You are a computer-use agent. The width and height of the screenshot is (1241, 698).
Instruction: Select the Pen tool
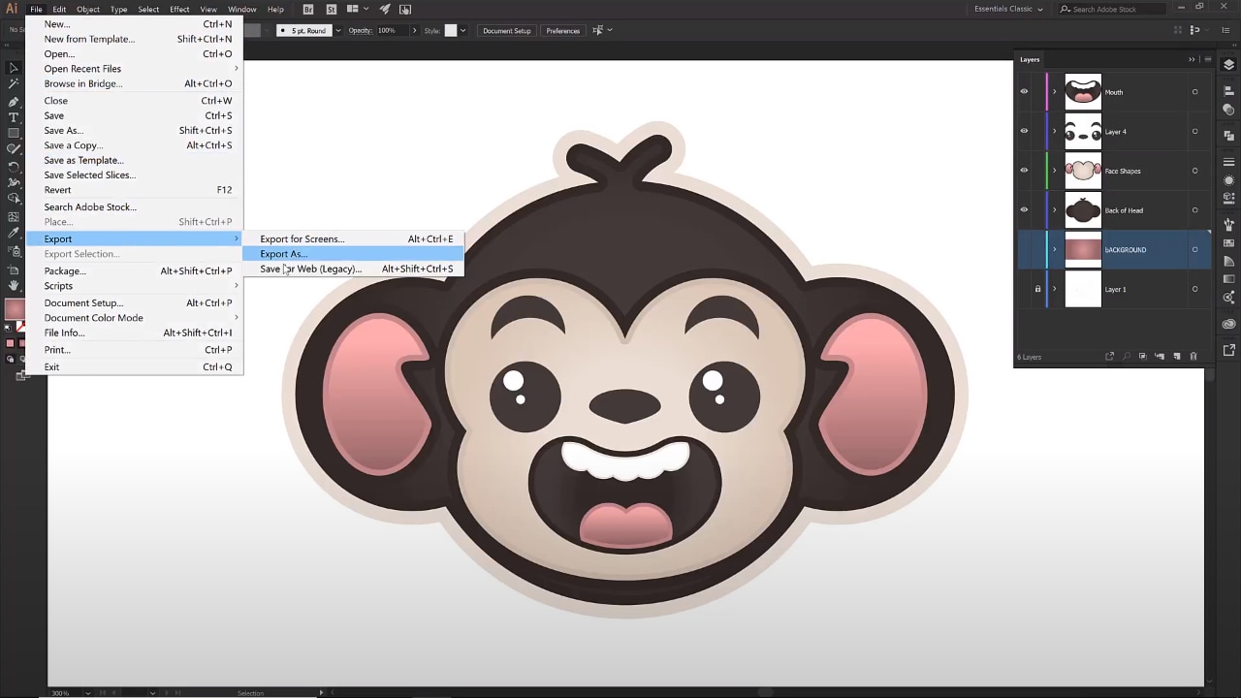14,101
